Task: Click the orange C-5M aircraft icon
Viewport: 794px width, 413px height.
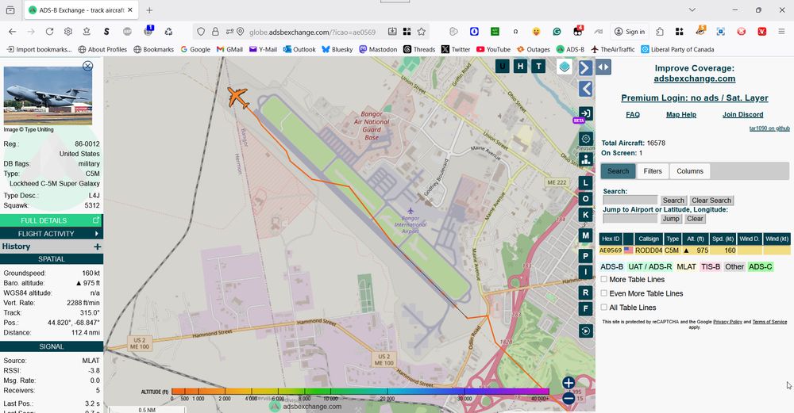Action: [x=237, y=98]
